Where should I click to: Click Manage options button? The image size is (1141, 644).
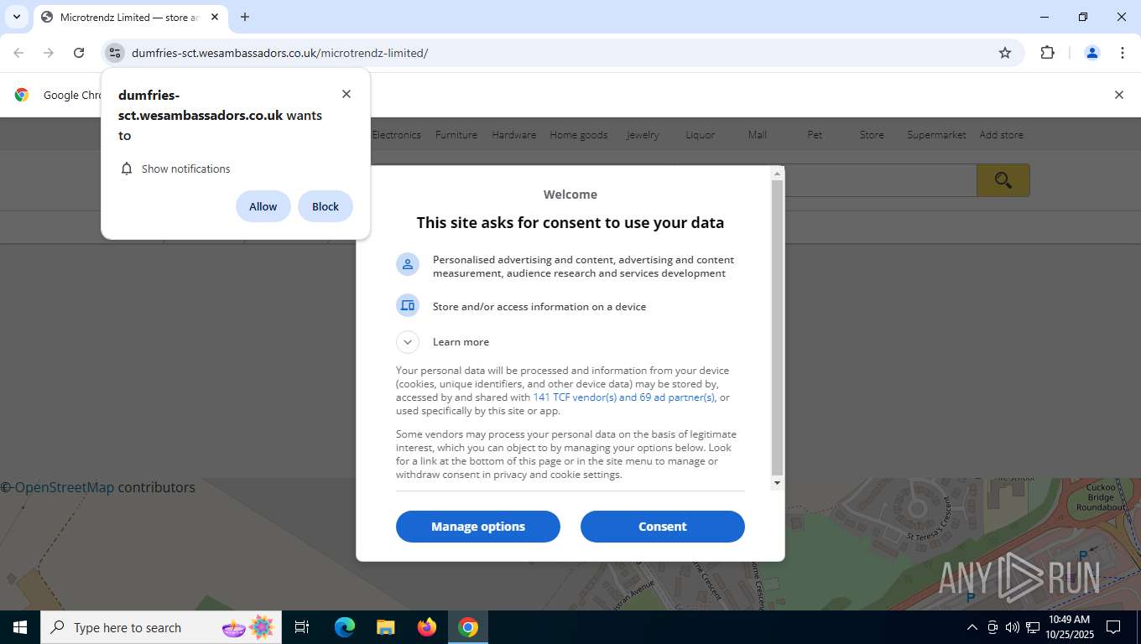point(478,527)
